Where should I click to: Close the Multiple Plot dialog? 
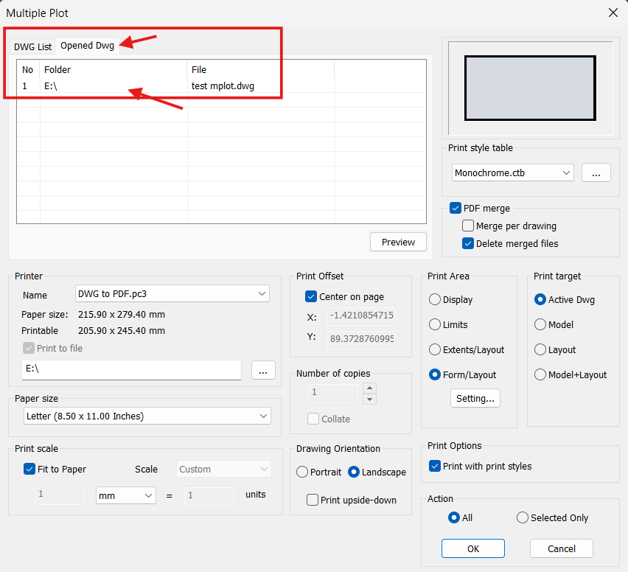point(612,13)
